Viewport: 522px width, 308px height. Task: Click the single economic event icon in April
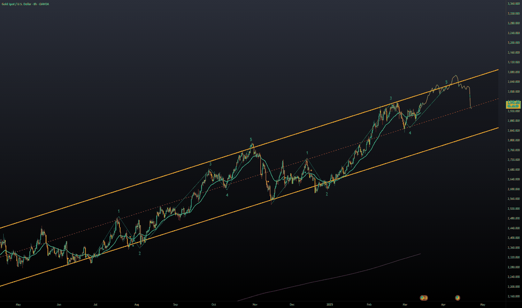458,298
